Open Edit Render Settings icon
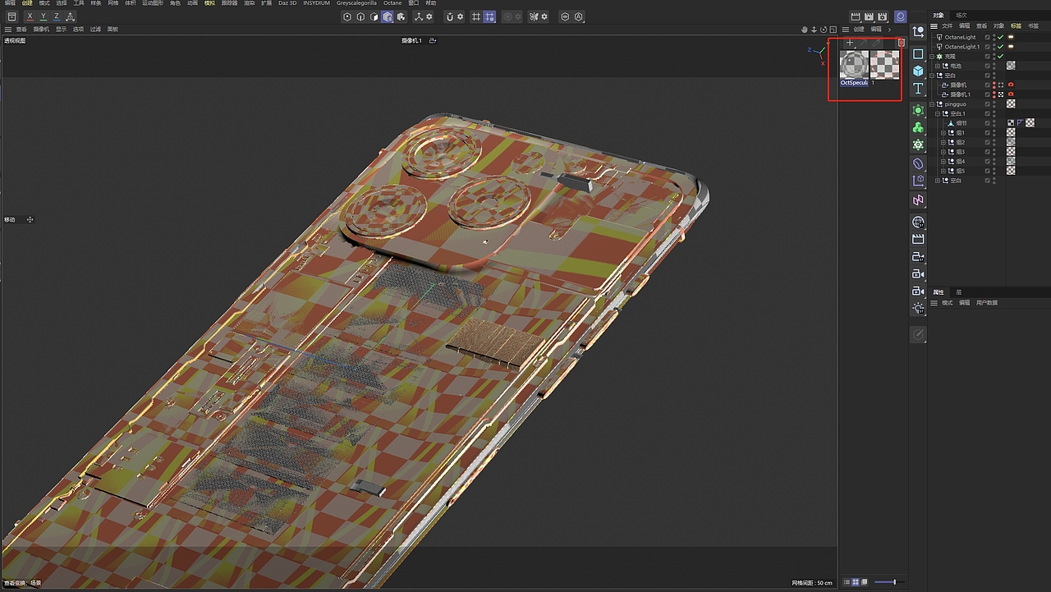The height and width of the screenshot is (592, 1051). [x=882, y=16]
